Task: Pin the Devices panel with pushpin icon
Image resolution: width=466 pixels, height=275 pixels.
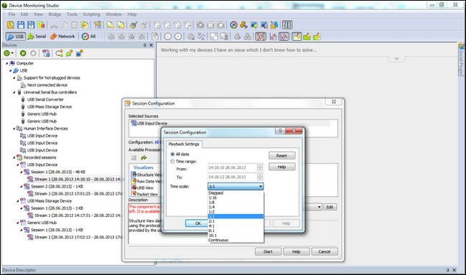Action: coord(145,45)
